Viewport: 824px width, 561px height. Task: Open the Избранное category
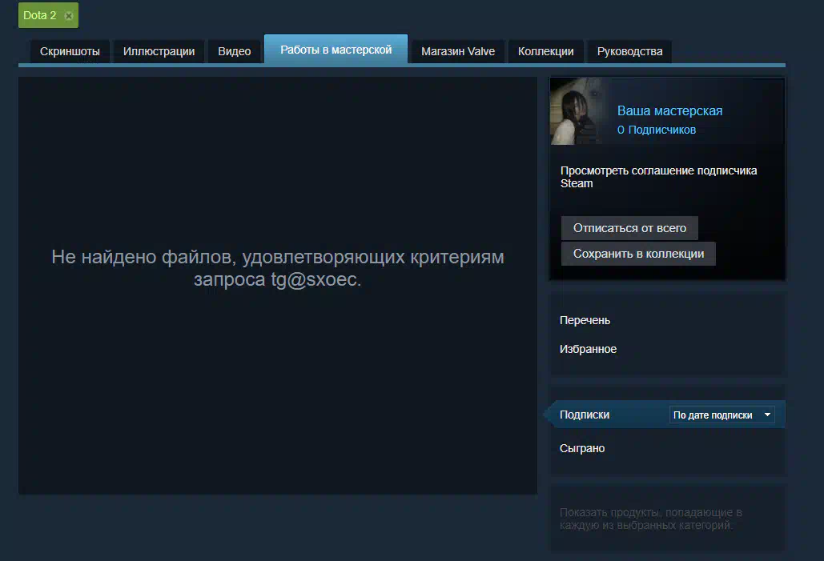[x=588, y=349]
